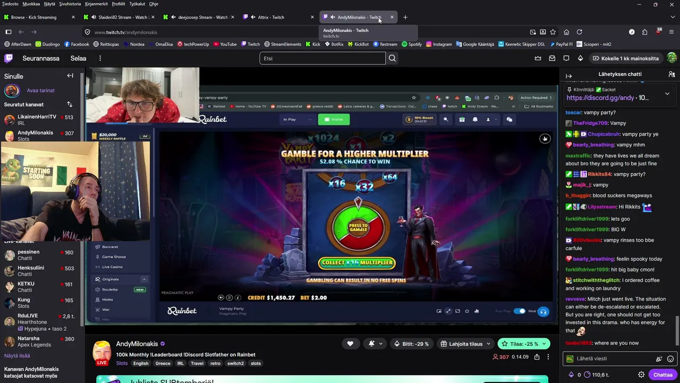Image resolution: width=680 pixels, height=383 pixels.
Task: Bookmark this page with star icon
Action: pyautogui.click(x=553, y=32)
